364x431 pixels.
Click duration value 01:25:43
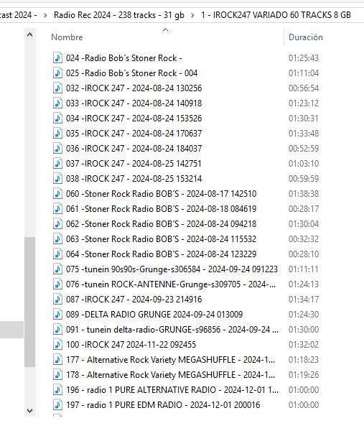coord(304,58)
